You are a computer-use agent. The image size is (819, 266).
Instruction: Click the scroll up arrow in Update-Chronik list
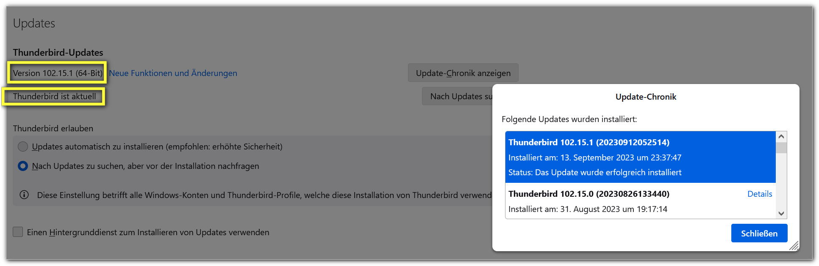(781, 136)
